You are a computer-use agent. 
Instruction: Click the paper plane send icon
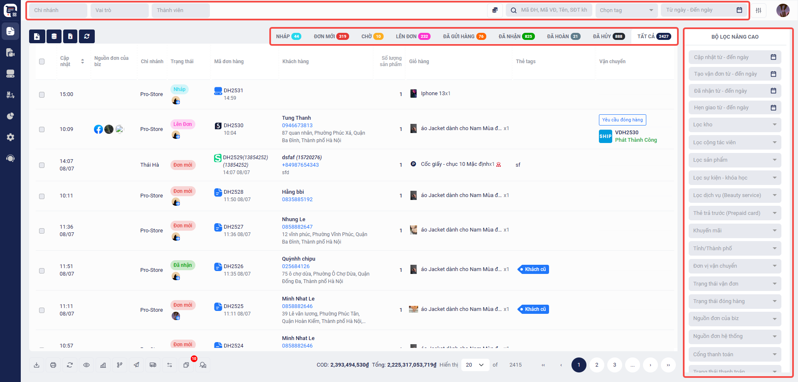[x=136, y=365]
